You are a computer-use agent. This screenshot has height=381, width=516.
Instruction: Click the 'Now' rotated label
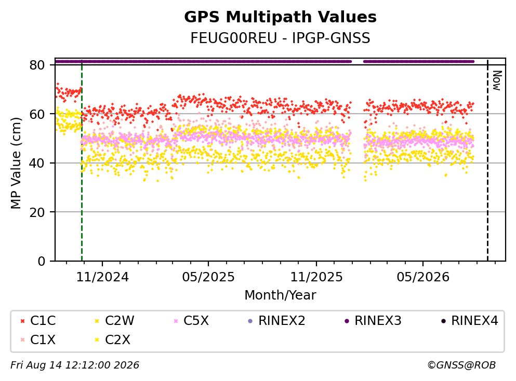497,80
